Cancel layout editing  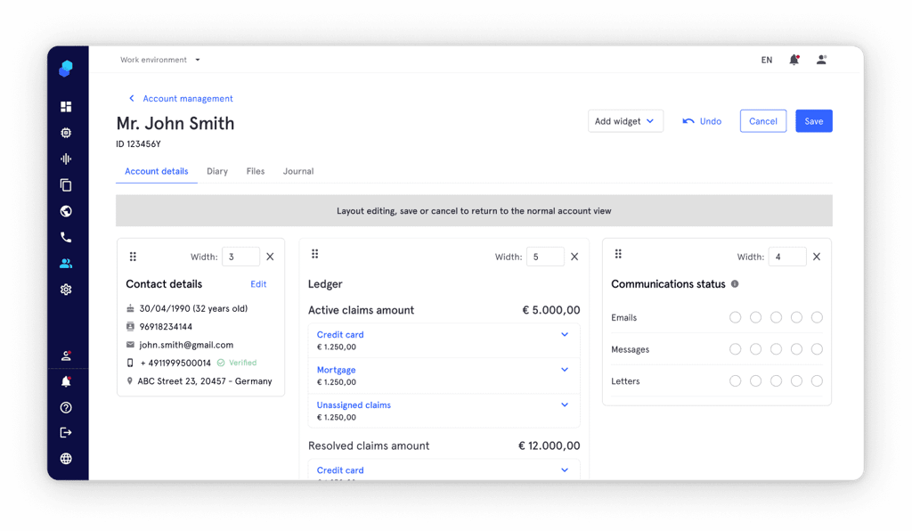click(763, 121)
